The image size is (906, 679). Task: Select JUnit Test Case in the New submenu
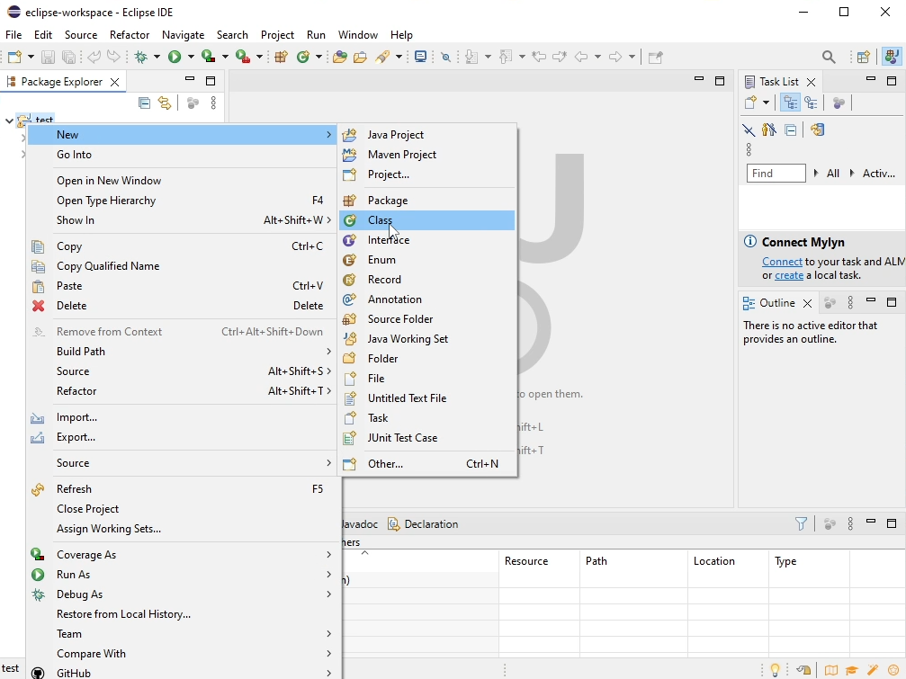pos(426,438)
